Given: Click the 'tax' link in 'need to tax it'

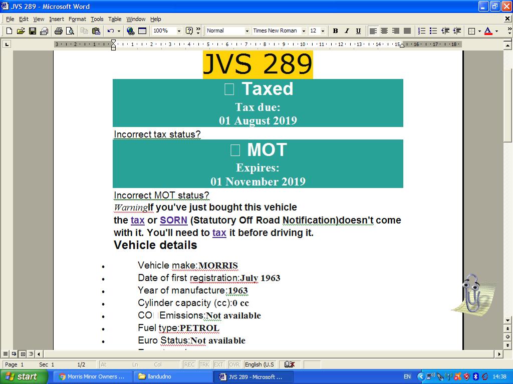Looking at the screenshot, I should [x=219, y=232].
